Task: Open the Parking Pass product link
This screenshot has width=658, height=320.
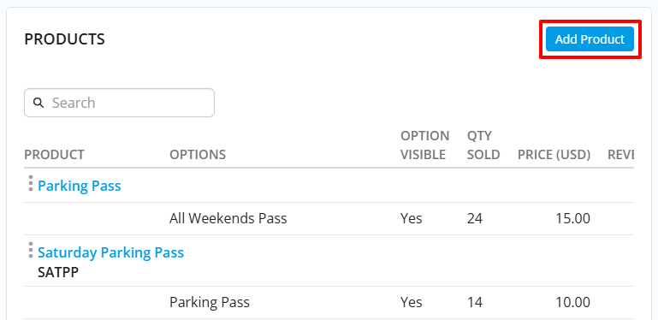Action: coord(80,186)
